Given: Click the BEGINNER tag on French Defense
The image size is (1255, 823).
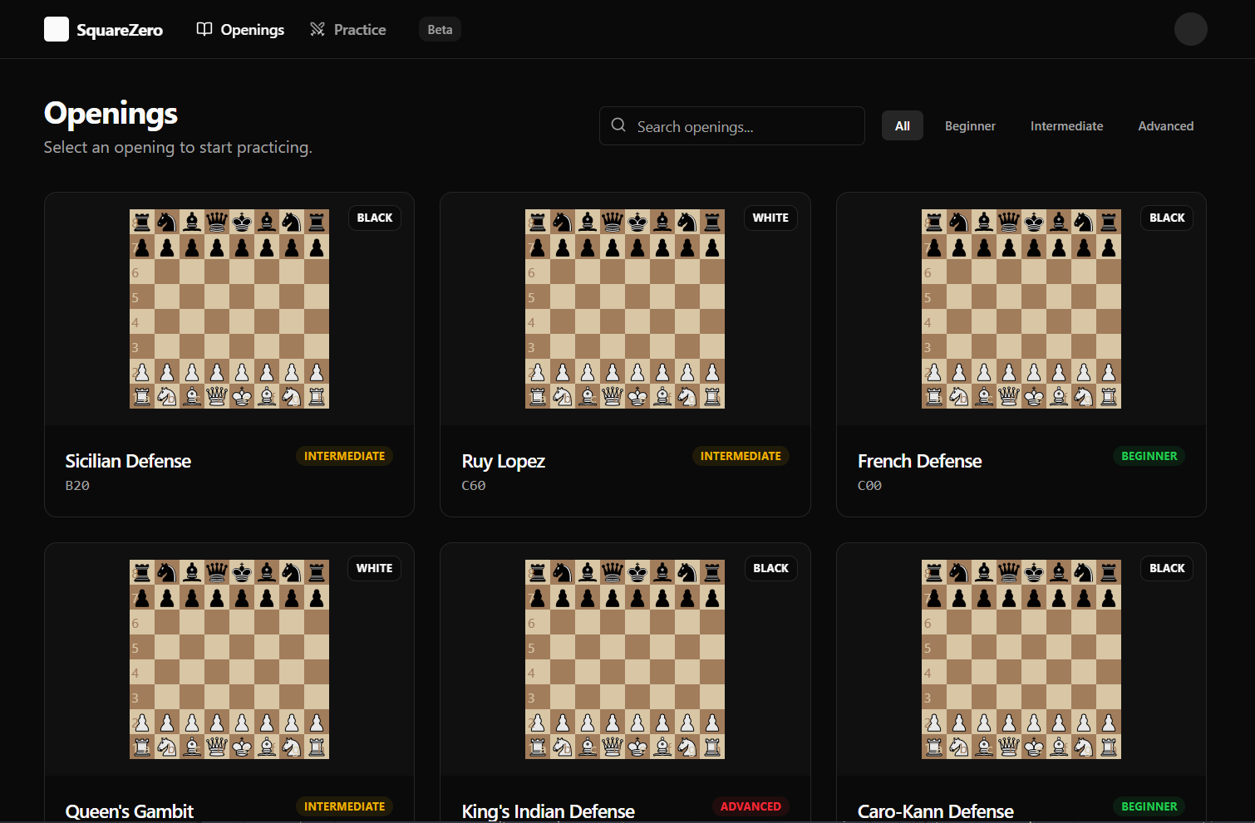Looking at the screenshot, I should coord(1149,456).
